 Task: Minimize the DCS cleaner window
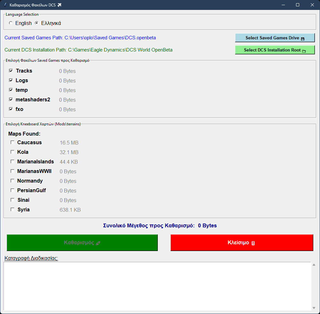[x=283, y=5]
